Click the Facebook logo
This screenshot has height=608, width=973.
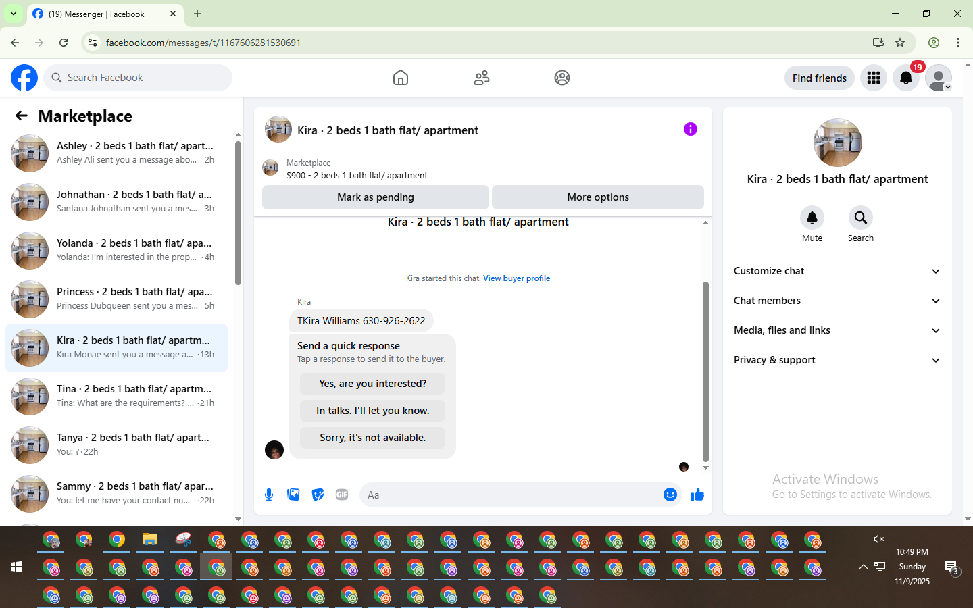click(x=24, y=78)
